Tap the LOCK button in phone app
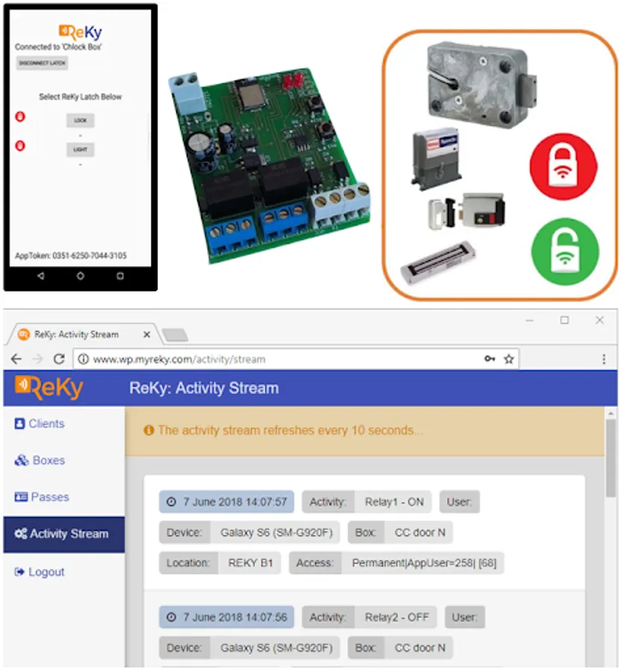Image resolution: width=619 pixels, height=671 pixels. (80, 120)
